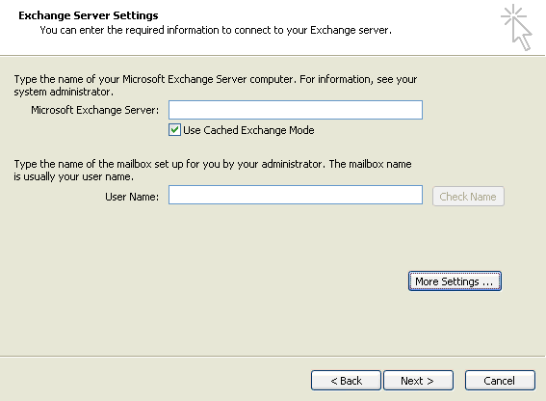Click the 'You can enter the required information' subtitle
Viewport: 546px width, 401px height.
216,30
